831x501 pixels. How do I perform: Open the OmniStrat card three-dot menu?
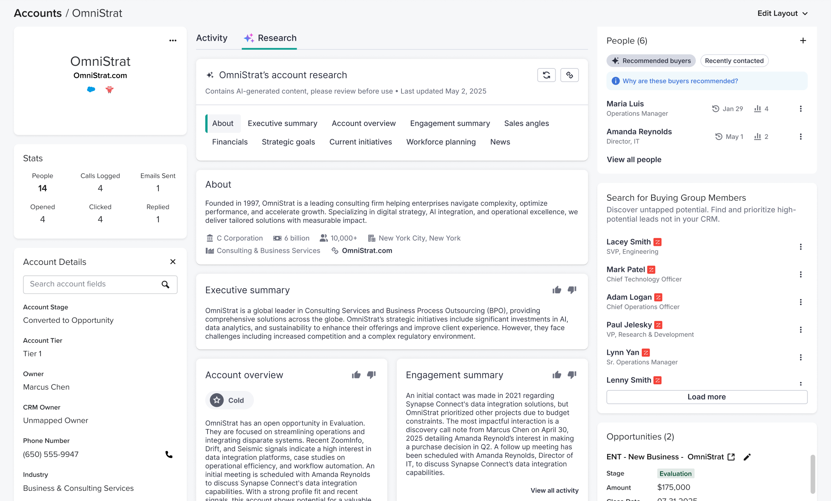coord(173,40)
